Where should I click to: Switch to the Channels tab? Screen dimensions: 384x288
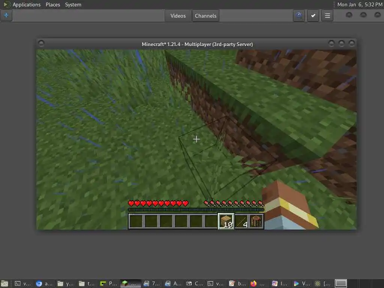tap(205, 16)
